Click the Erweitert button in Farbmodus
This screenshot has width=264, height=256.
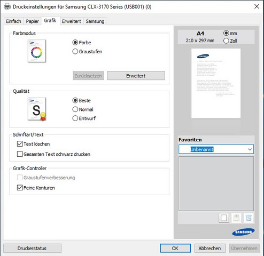[136, 76]
